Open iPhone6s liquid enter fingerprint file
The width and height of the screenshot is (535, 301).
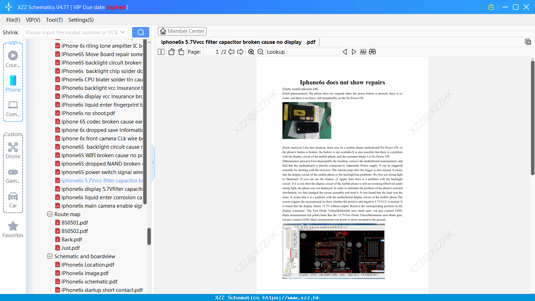tap(99, 105)
